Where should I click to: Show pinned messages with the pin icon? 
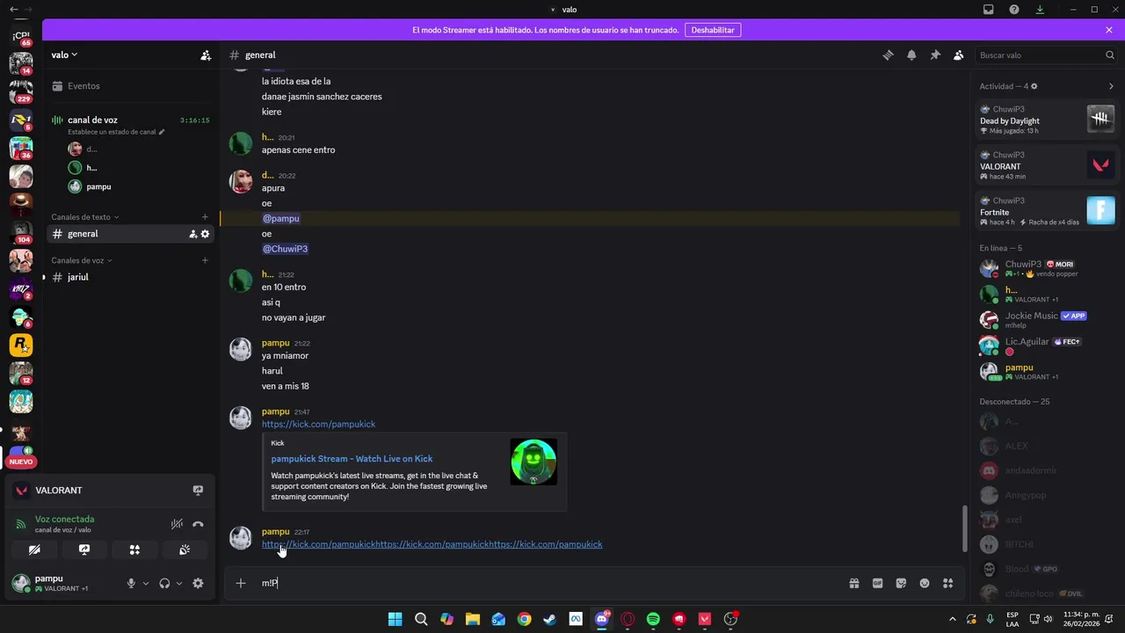(935, 55)
